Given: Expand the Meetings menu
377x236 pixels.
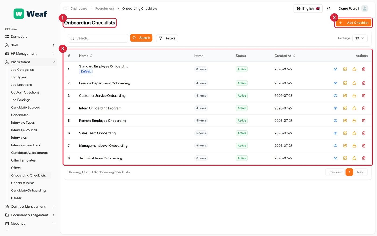Looking at the screenshot, I should [x=30, y=224].
